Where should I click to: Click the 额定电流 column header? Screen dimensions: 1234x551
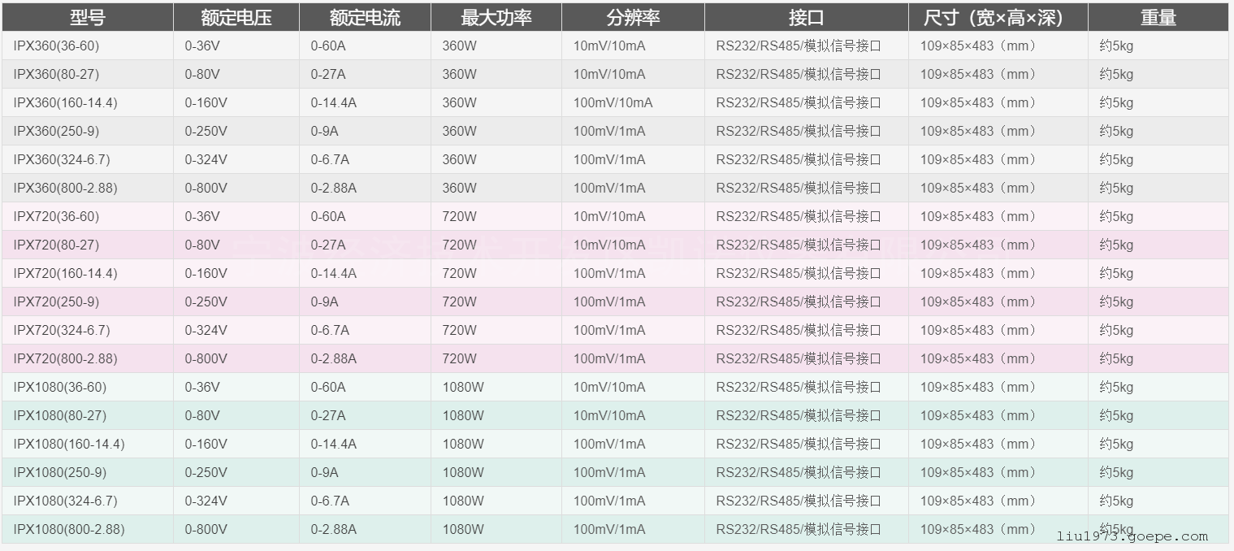click(365, 18)
